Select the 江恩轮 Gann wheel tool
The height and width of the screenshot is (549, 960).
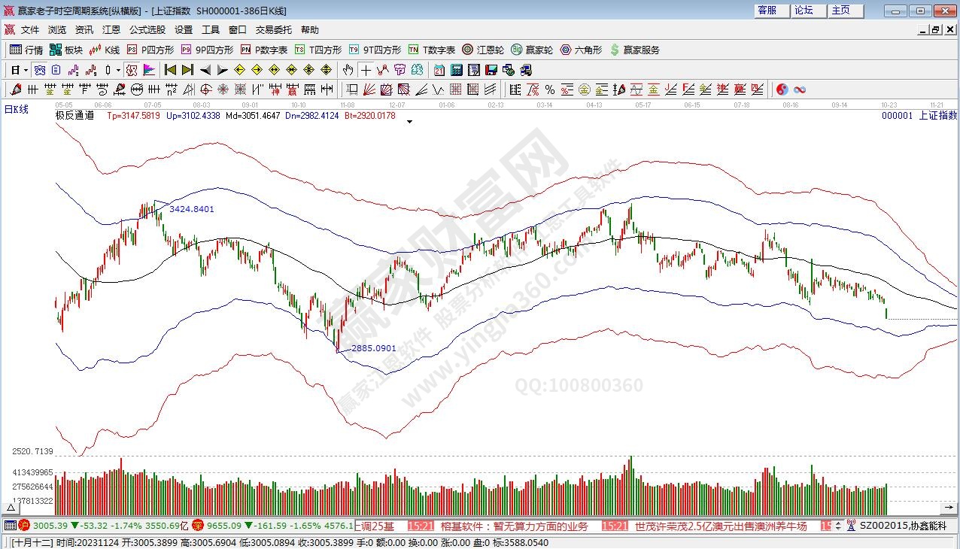[483, 50]
